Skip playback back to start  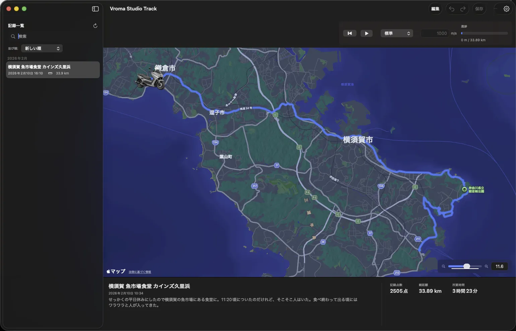350,33
